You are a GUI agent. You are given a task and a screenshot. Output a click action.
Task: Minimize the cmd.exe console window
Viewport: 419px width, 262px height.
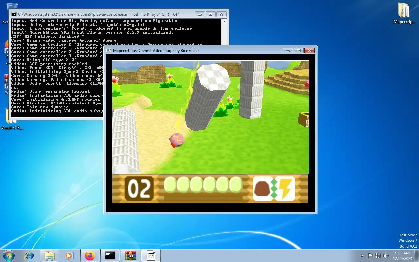(199, 14)
